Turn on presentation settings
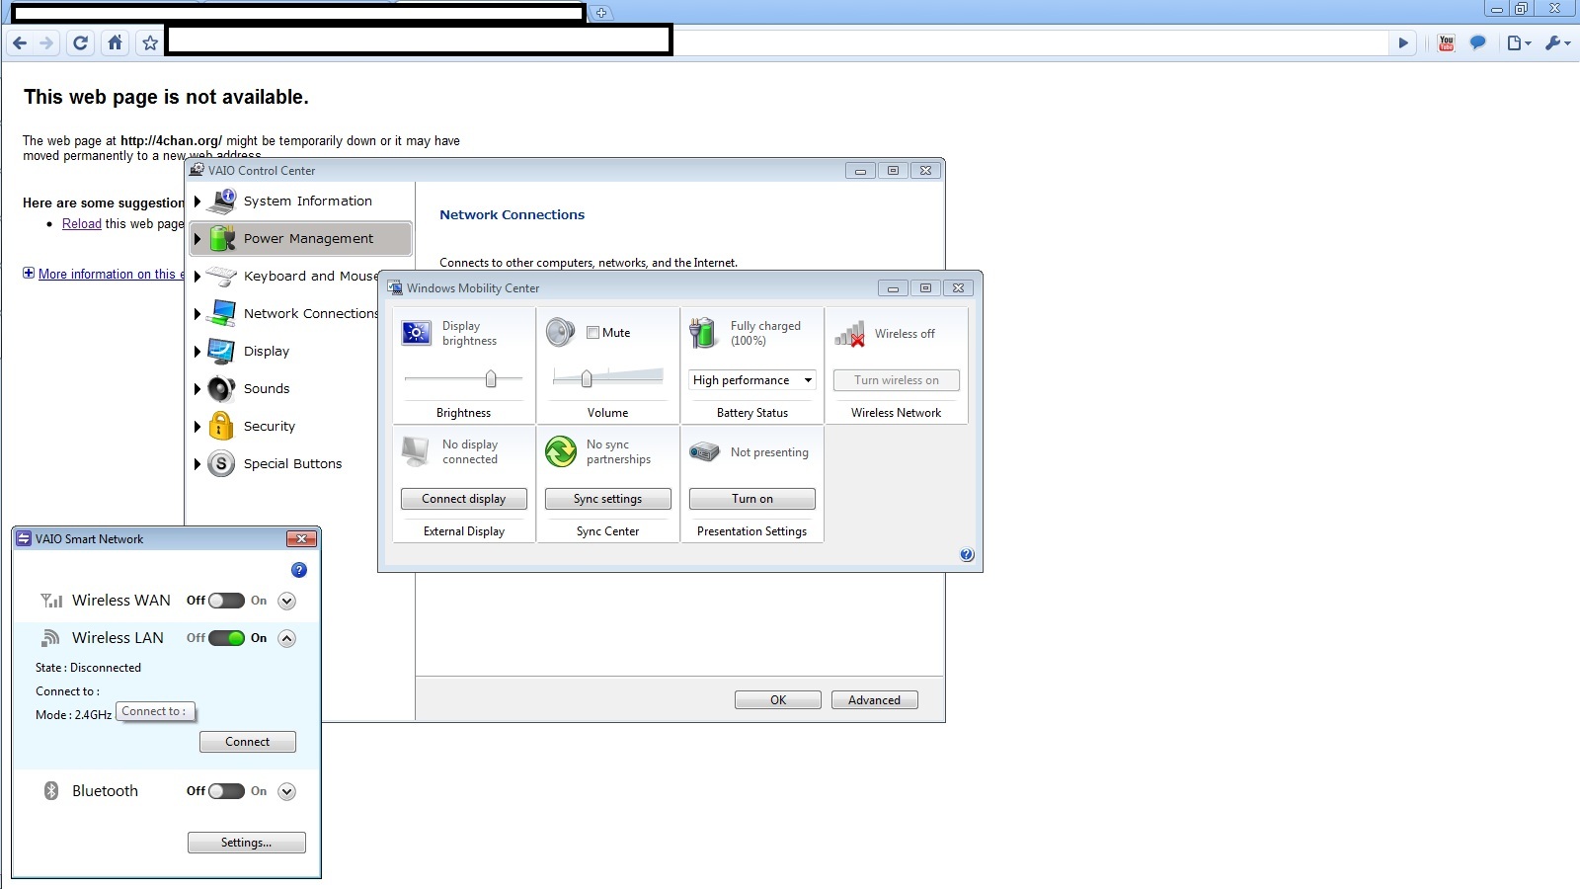This screenshot has height=889, width=1580. pyautogui.click(x=752, y=499)
